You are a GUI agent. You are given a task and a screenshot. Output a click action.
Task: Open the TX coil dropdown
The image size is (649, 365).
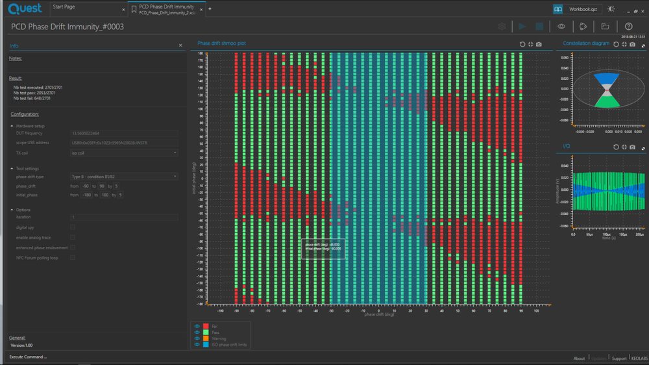(x=124, y=153)
